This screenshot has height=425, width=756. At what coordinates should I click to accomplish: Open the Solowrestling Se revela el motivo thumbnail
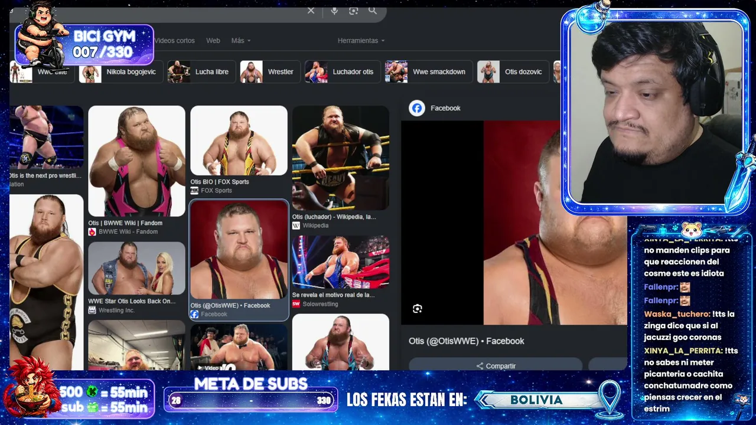click(341, 262)
